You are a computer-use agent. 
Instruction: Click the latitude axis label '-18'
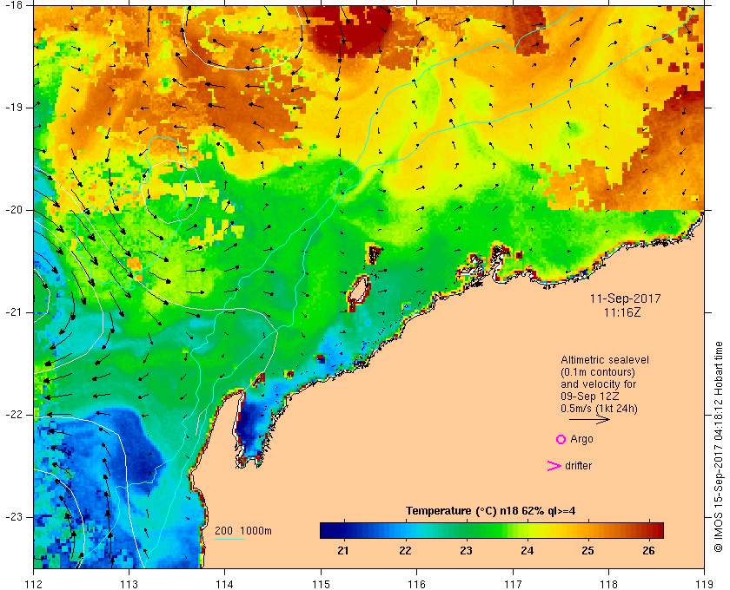[x=14, y=4]
